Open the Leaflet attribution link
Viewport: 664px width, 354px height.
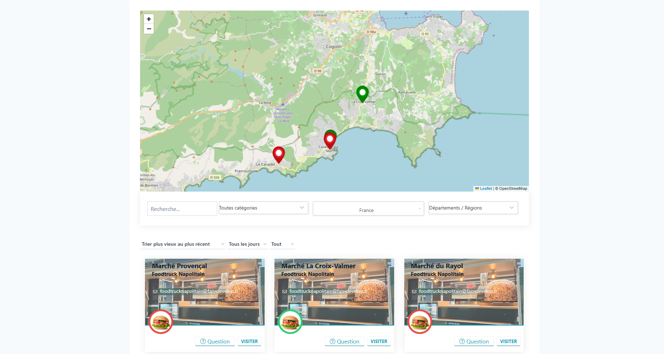pos(485,188)
